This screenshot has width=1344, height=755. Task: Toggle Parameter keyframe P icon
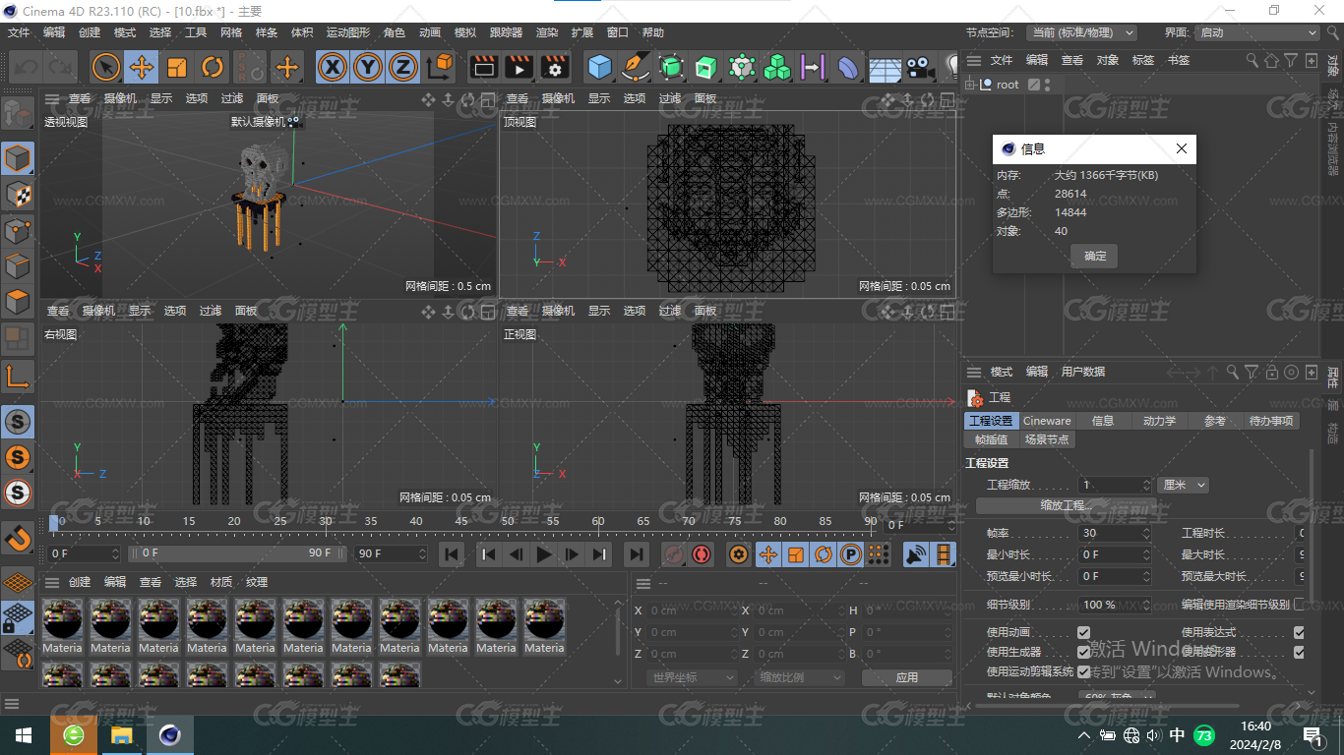point(851,554)
